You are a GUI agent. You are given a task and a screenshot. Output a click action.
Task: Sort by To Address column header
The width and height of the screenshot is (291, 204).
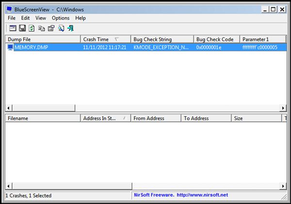click(x=206, y=118)
